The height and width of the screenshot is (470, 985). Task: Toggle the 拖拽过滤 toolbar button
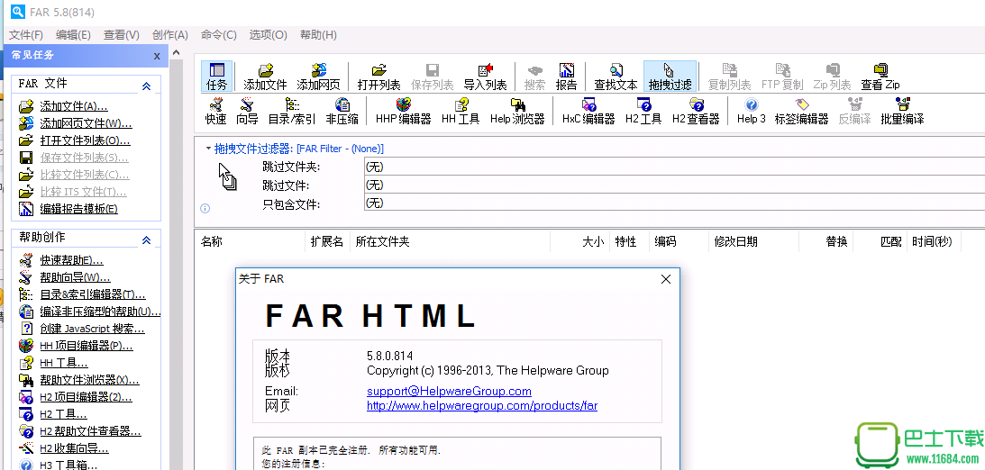point(670,77)
